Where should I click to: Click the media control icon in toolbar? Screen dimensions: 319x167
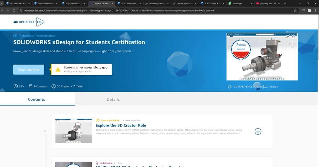click(x=303, y=11)
